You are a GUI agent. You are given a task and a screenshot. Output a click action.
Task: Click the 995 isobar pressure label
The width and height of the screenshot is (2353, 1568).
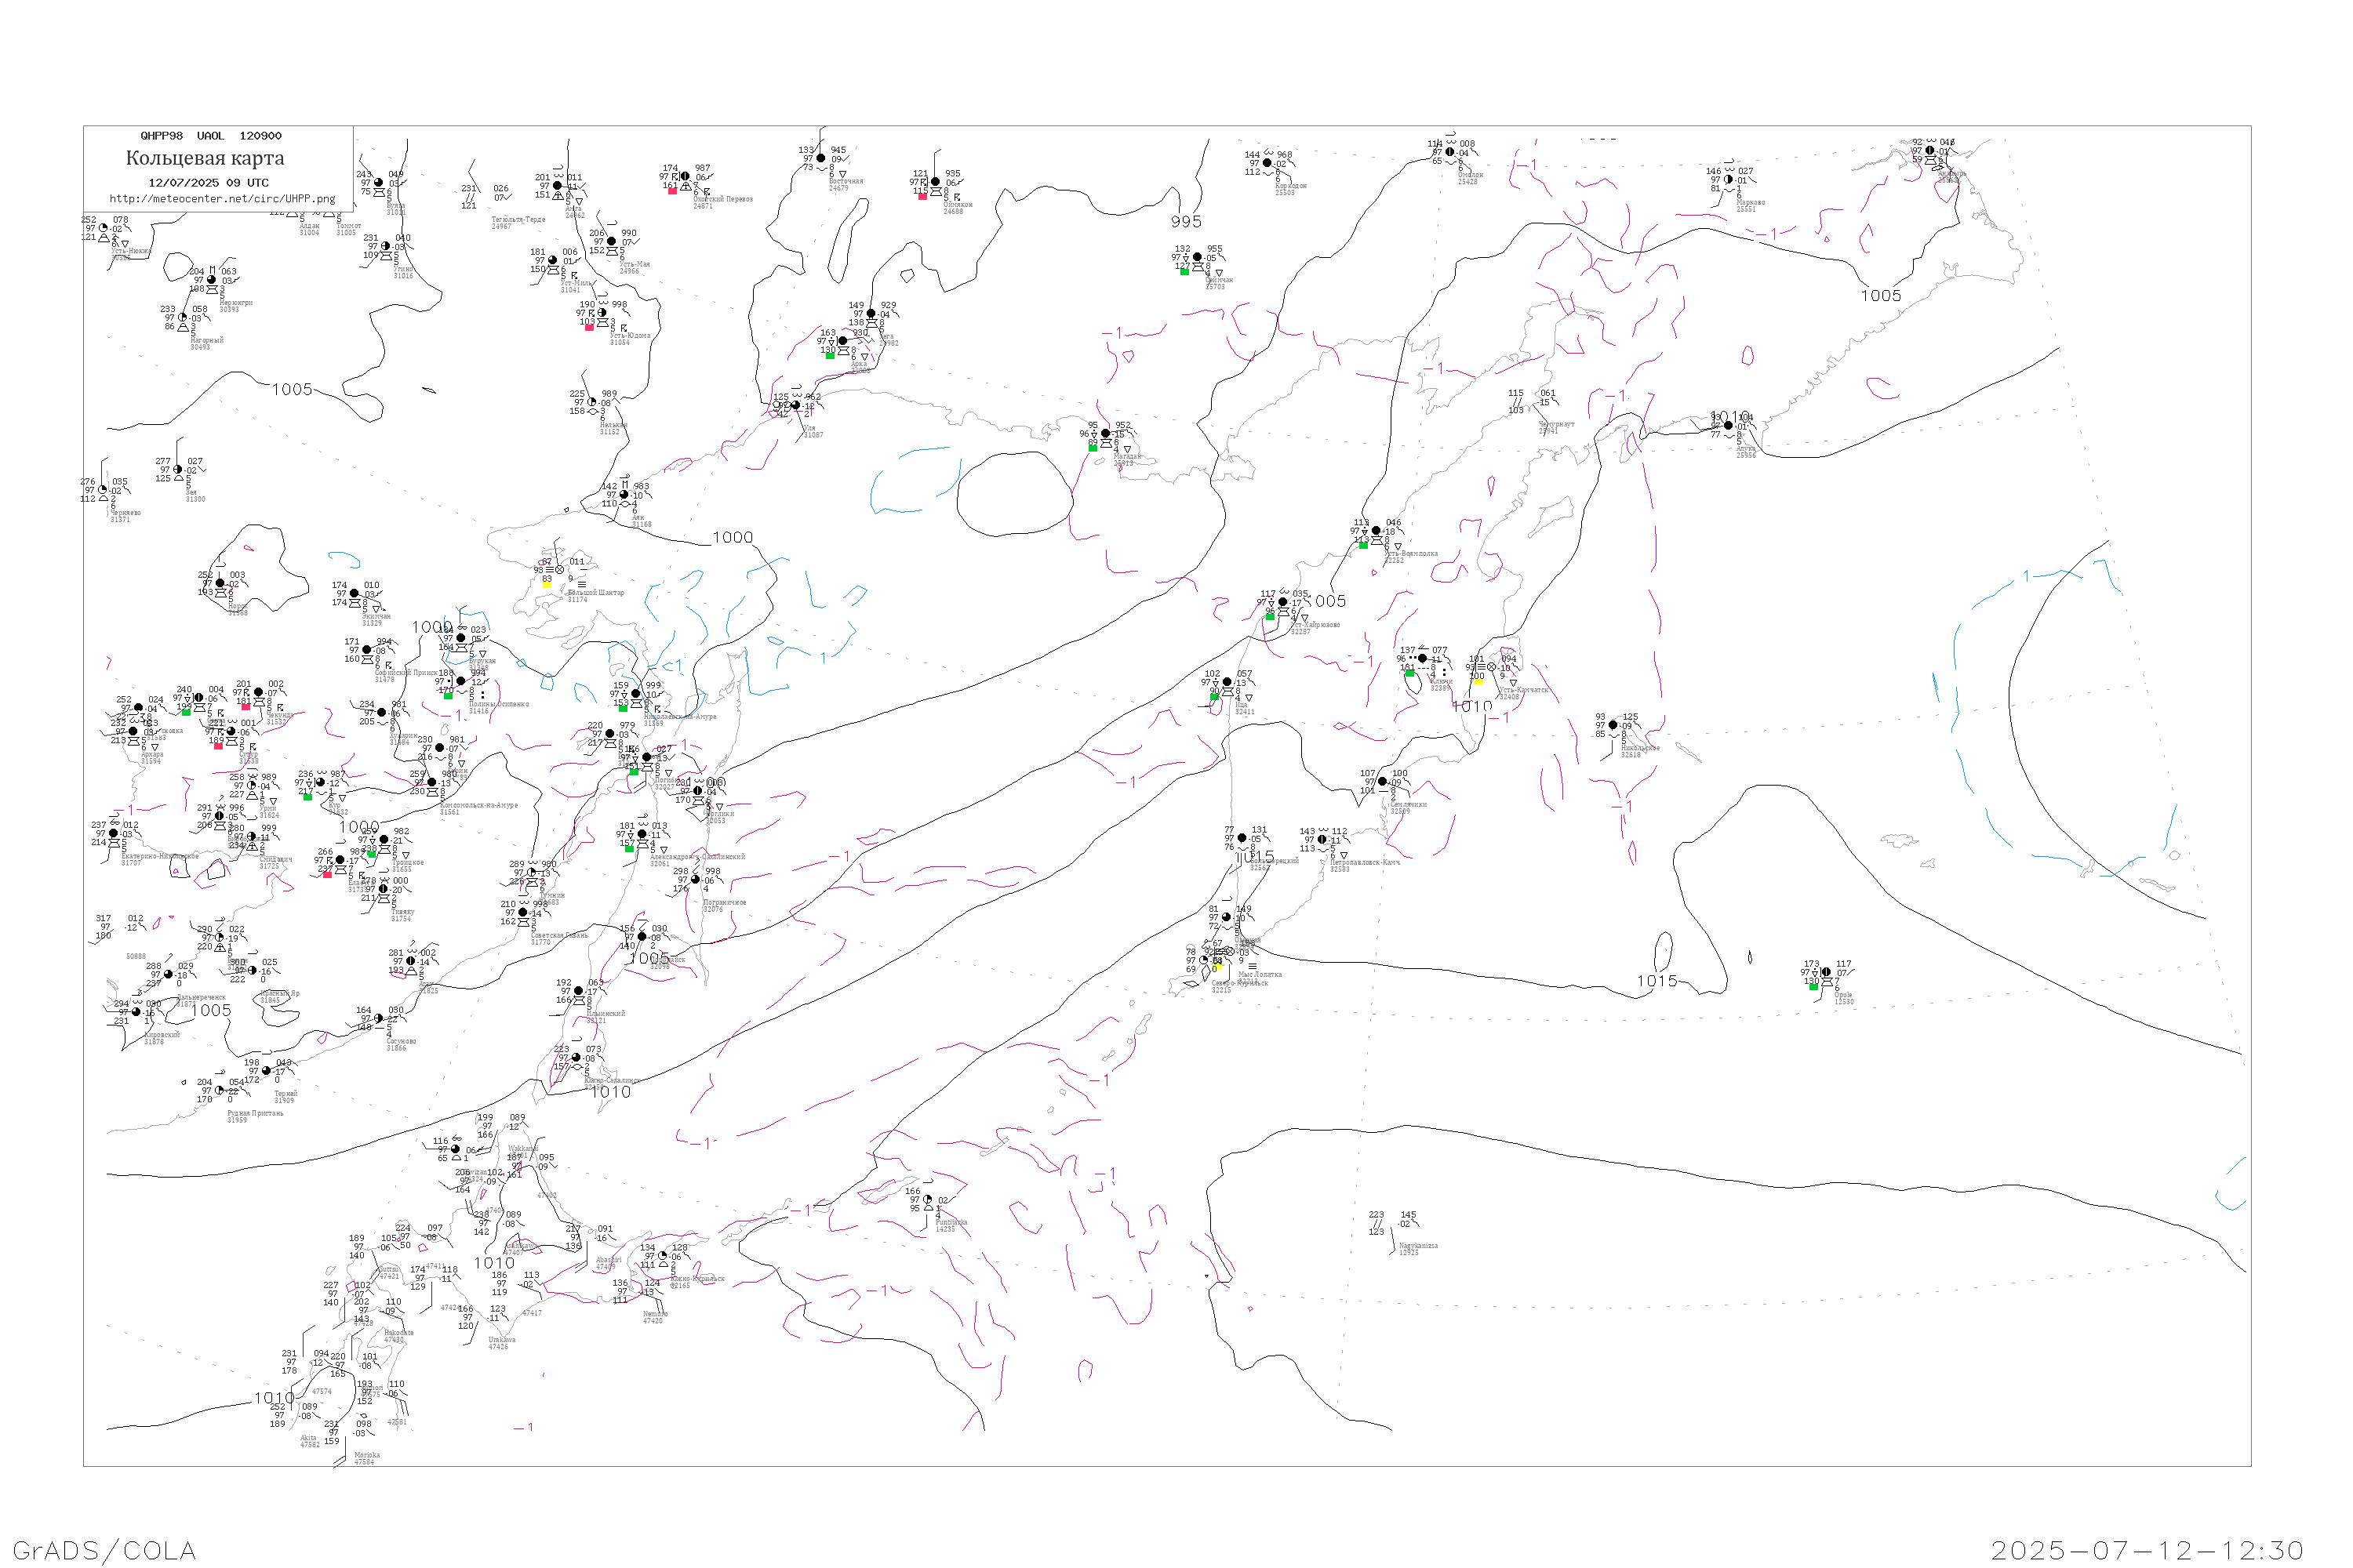1185,222
